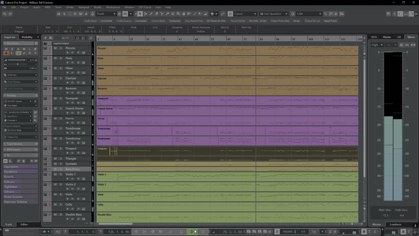Mute the Trumpets track
419x236 pixels.
coord(55,98)
